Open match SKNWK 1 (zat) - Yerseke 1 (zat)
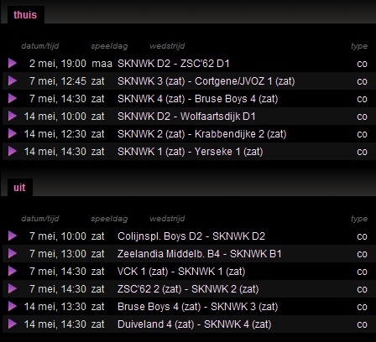Image resolution: width=376 pixels, height=342 pixels. [191, 152]
